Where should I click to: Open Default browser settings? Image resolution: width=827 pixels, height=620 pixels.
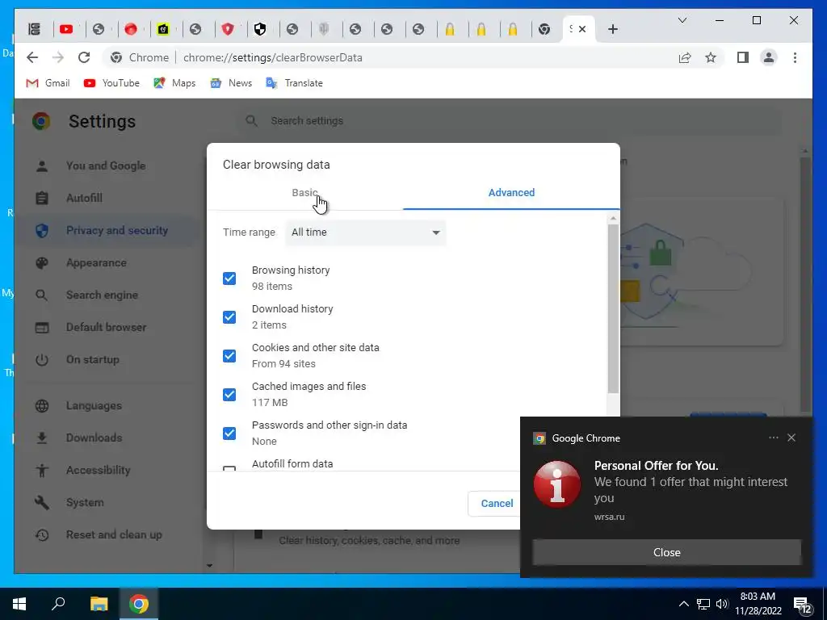point(106,328)
